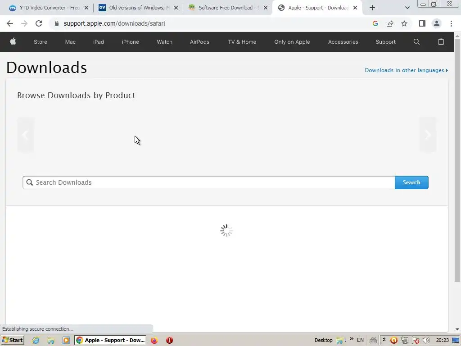This screenshot has height=346, width=461.
Task: Open the Support menu item
Action: [x=385, y=42]
